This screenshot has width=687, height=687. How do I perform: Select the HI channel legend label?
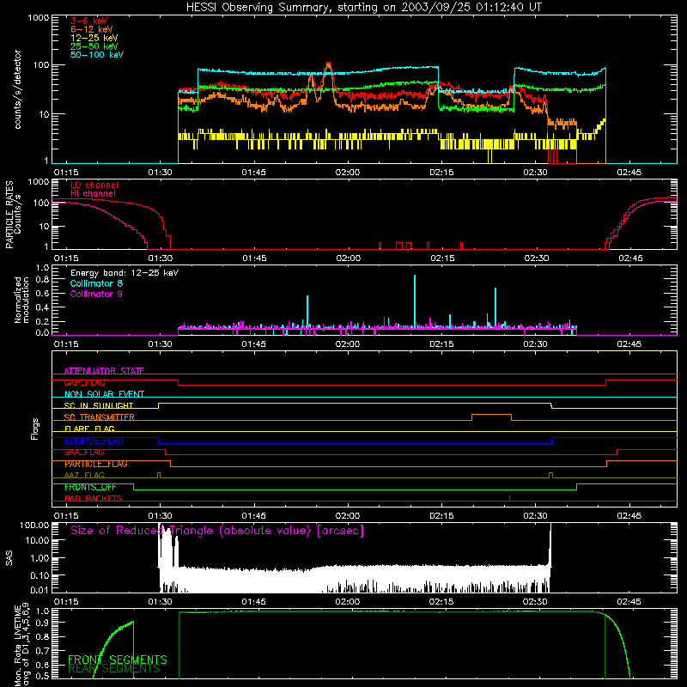point(94,193)
